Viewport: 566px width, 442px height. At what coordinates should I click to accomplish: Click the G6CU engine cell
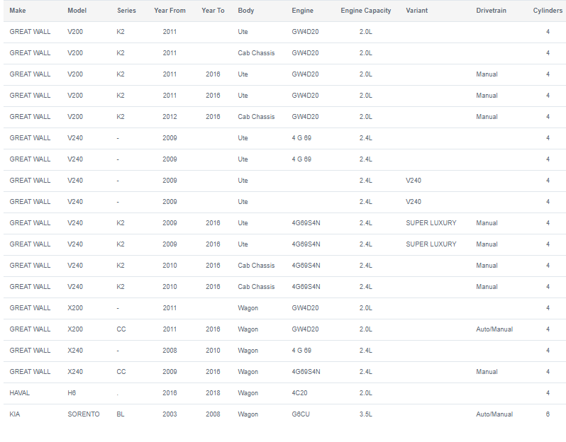click(301, 414)
